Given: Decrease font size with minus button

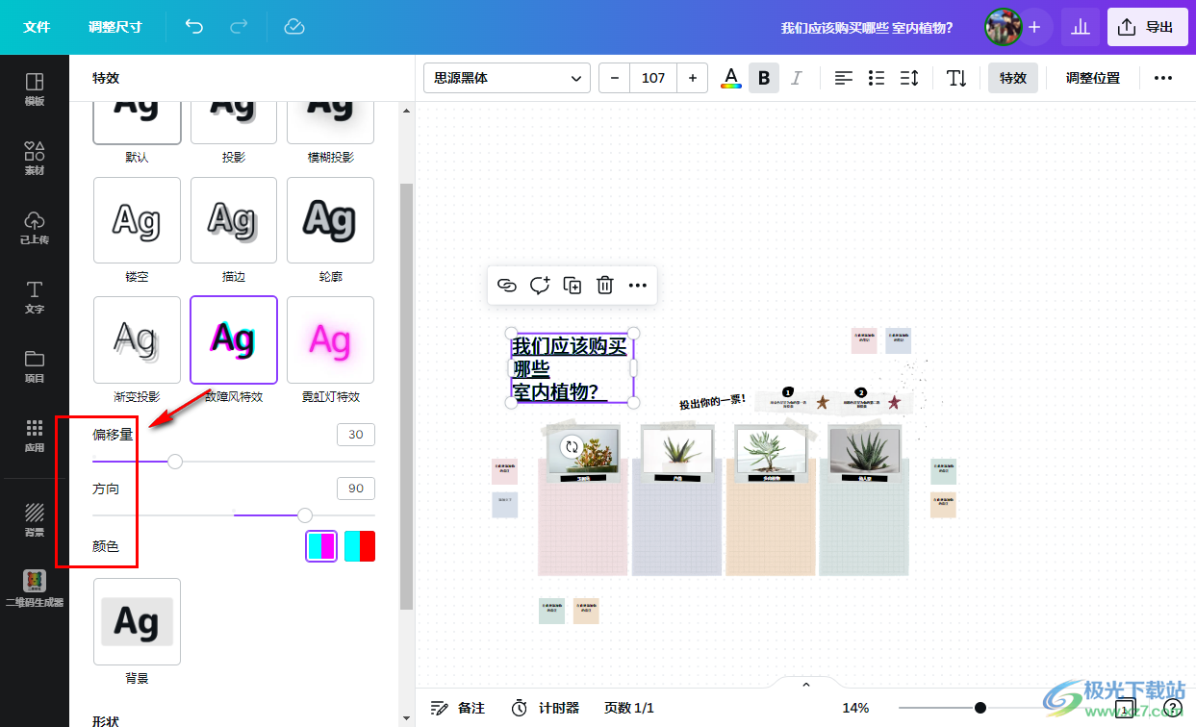Looking at the screenshot, I should pyautogui.click(x=614, y=78).
